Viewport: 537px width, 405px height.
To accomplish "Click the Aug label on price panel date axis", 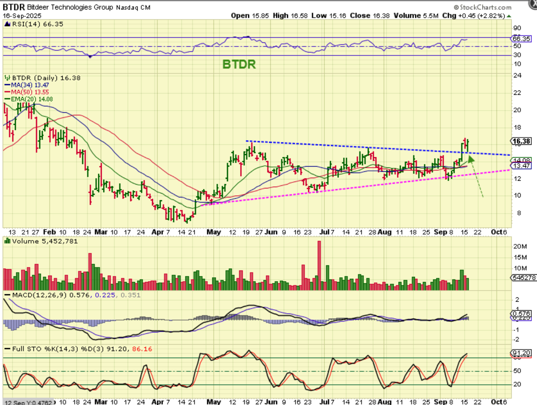I will point(385,232).
